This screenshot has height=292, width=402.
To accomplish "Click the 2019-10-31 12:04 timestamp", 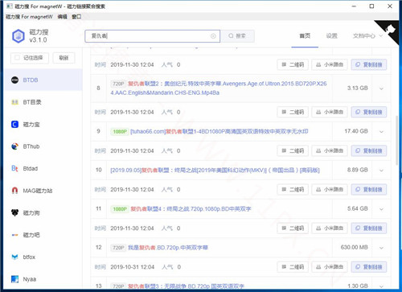I will pos(132,267).
